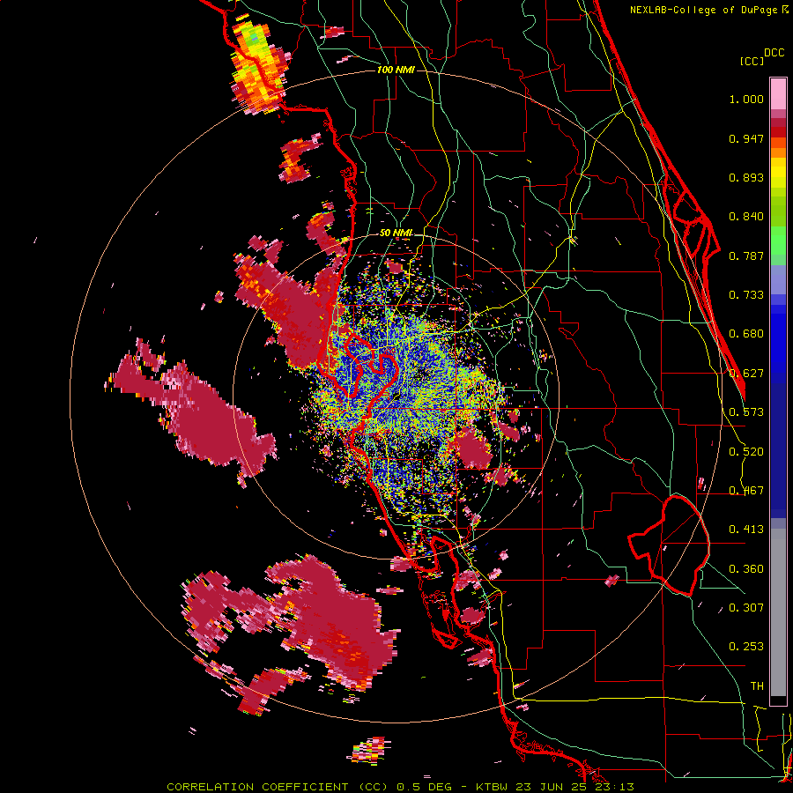Click the 100 NMI range ring label
The width and height of the screenshot is (793, 793).
tap(396, 70)
